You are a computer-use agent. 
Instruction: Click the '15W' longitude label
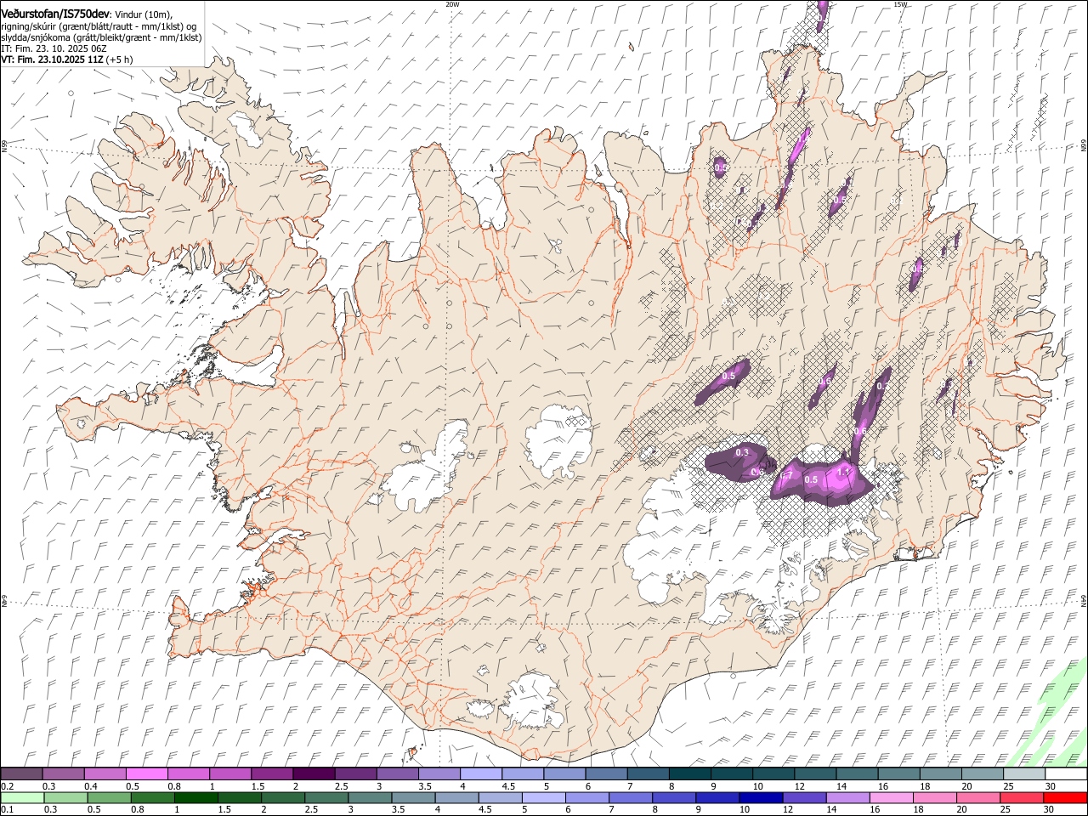click(899, 3)
